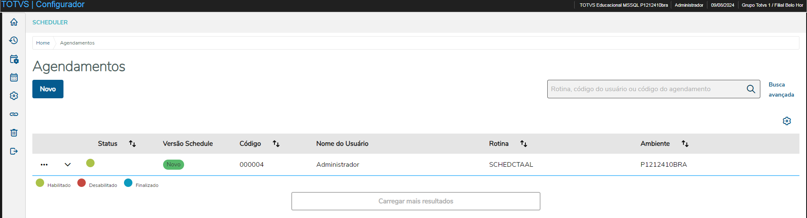
Task: Open the trash bin icon in sidebar
Action: (x=14, y=133)
